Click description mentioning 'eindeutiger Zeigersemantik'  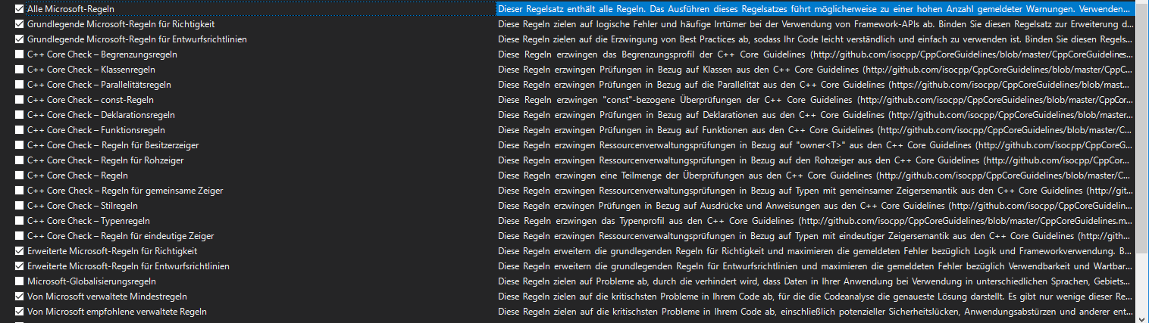coord(816,235)
